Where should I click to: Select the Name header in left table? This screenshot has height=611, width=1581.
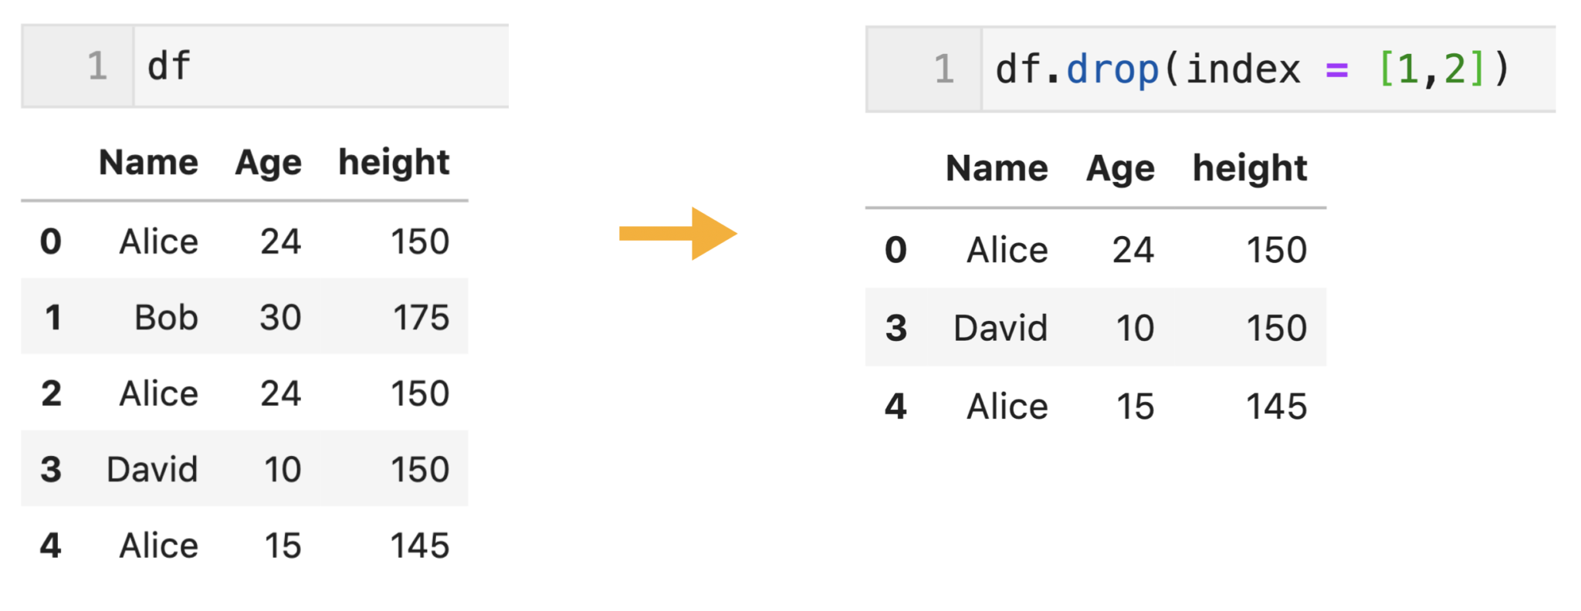[148, 163]
